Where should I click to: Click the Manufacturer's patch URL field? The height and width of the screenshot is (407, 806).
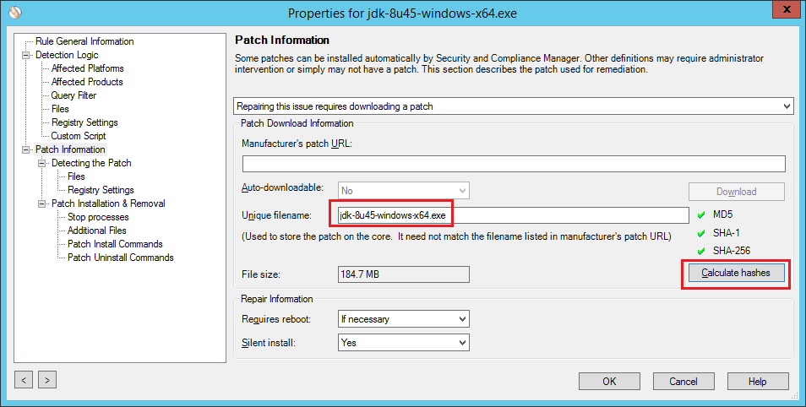pos(513,164)
